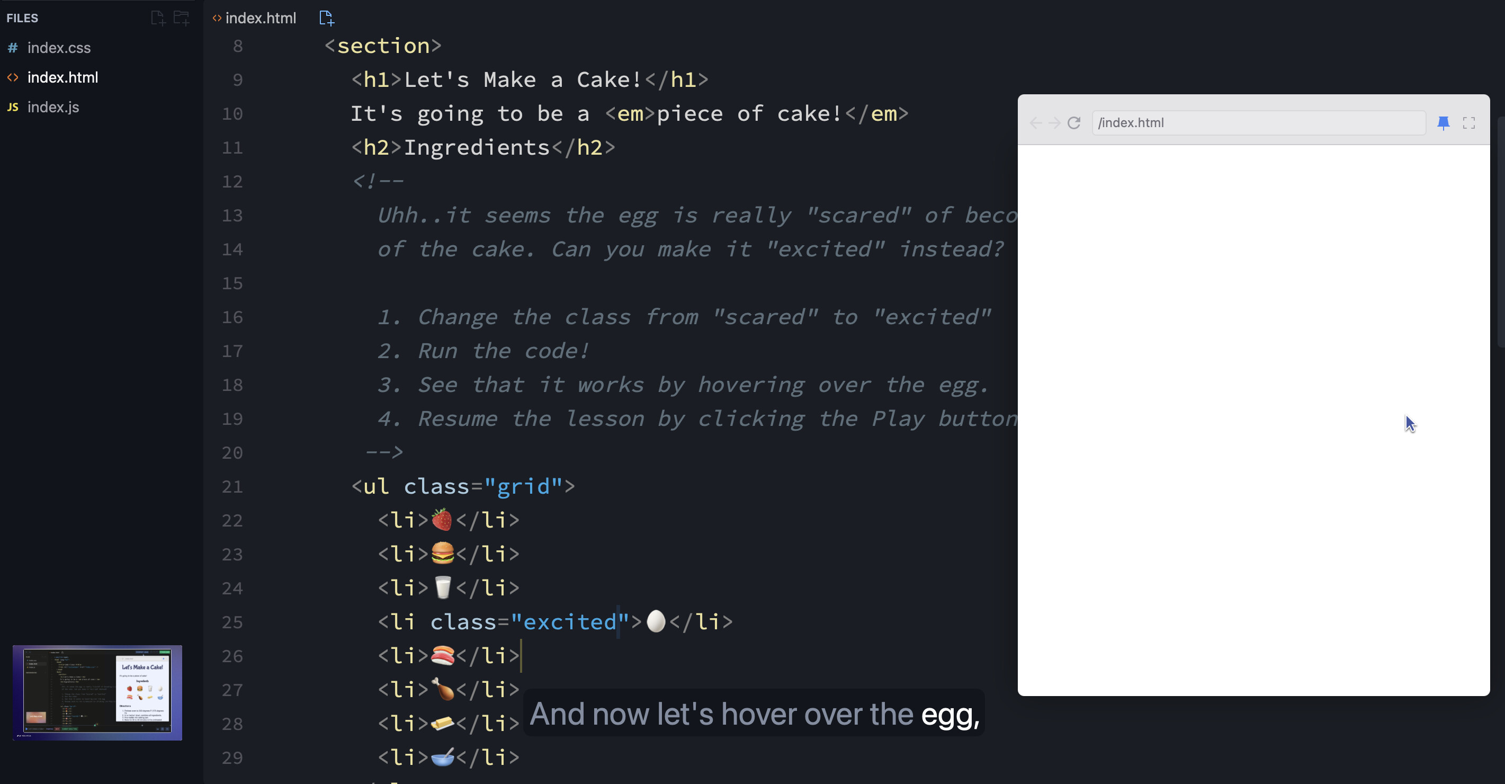Click the editor's vertical scrollbar at right edge

coord(1500,234)
